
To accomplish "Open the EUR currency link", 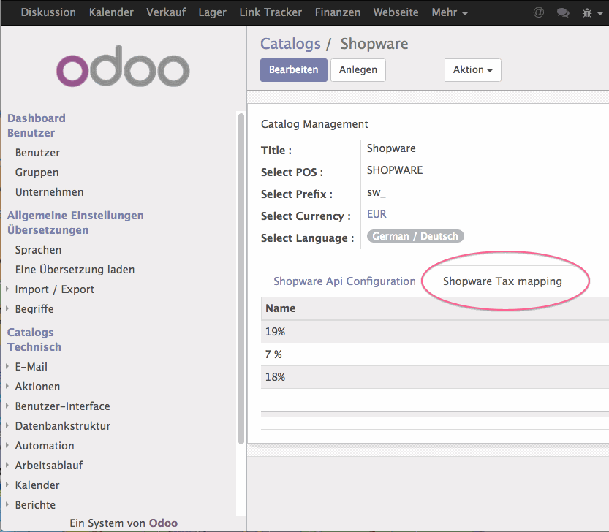I will click(x=377, y=214).
